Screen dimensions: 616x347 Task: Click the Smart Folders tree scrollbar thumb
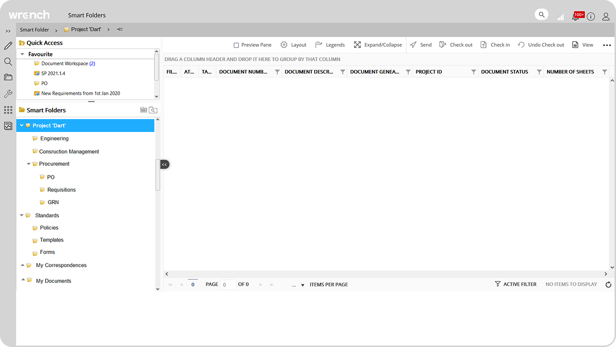(x=158, y=175)
